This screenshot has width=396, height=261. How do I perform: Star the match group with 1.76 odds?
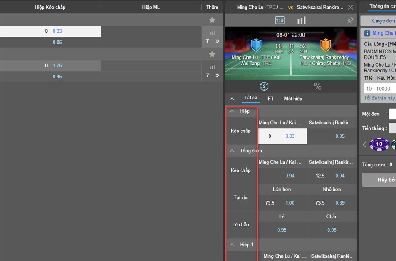click(x=212, y=54)
